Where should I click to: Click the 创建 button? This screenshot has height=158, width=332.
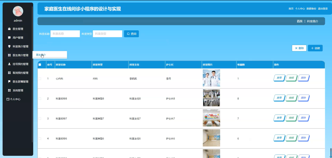point(315,48)
